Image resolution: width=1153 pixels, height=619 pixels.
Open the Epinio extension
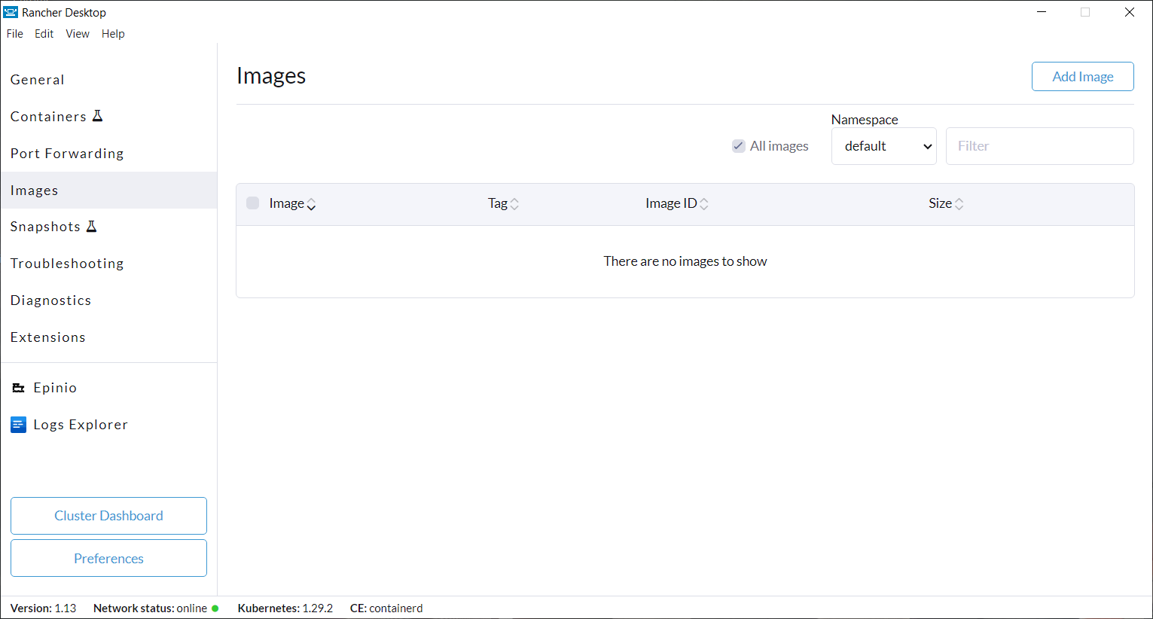(x=108, y=388)
